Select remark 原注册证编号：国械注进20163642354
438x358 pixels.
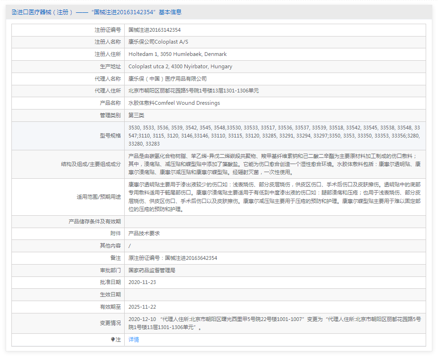(173, 258)
